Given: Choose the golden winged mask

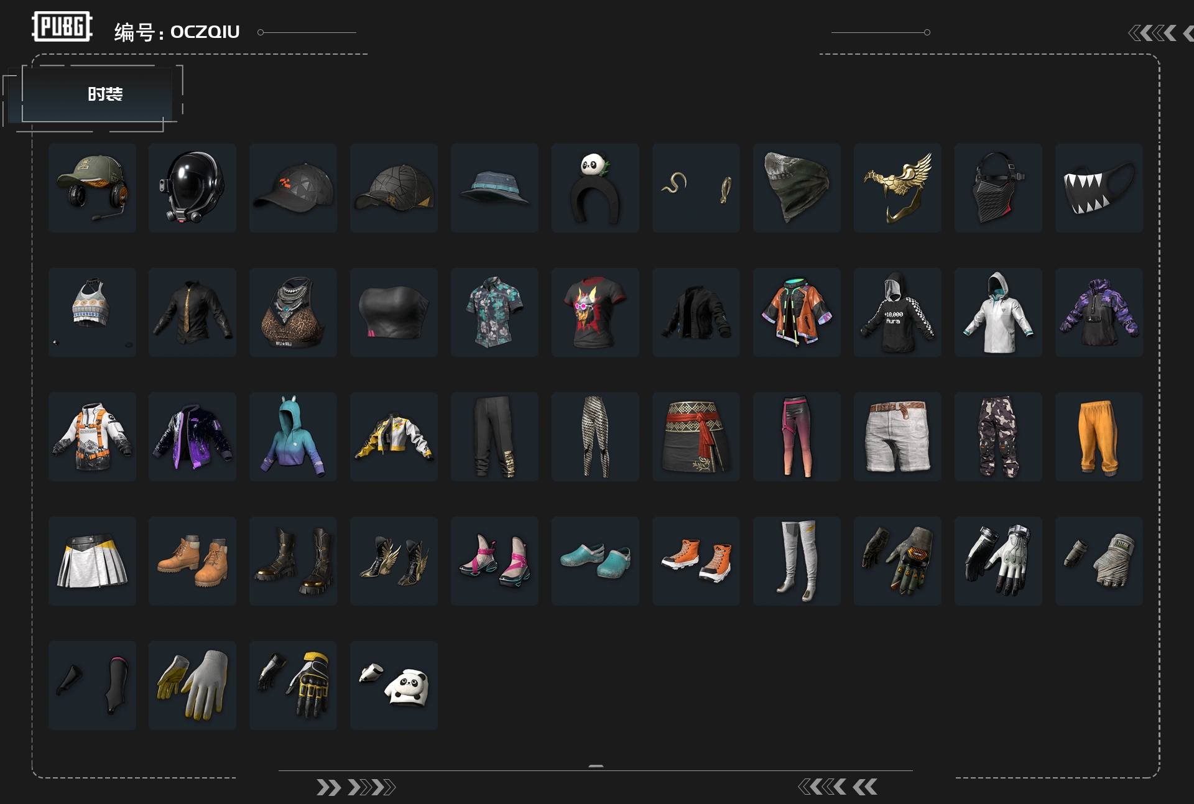Looking at the screenshot, I should 898,188.
